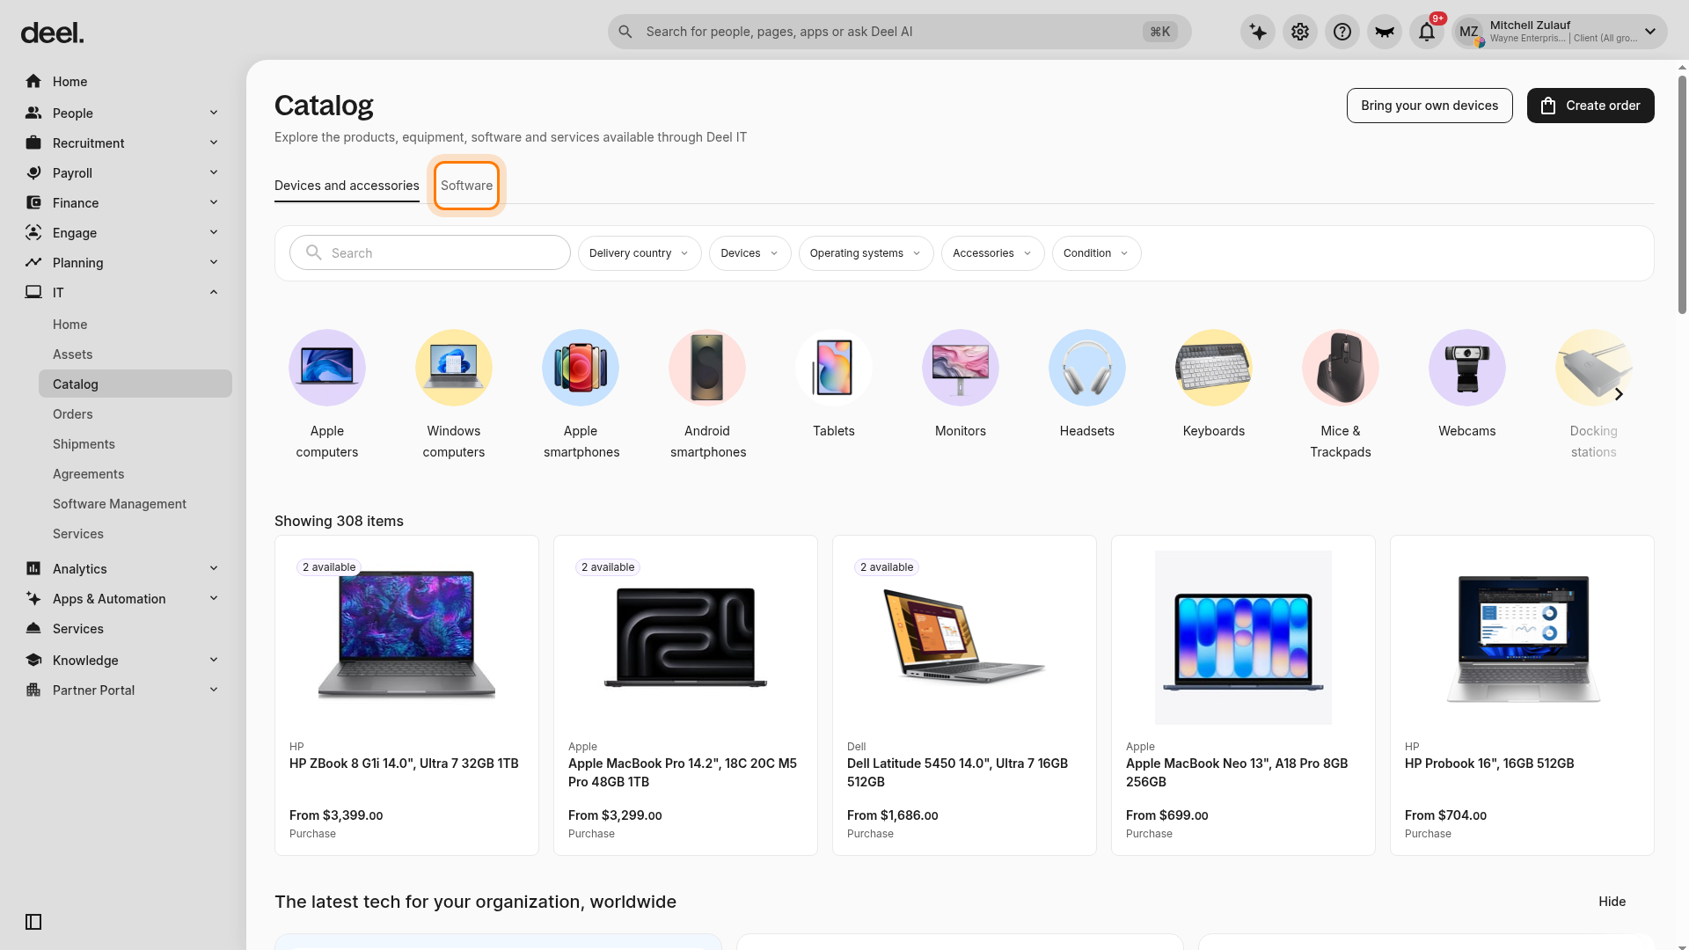Click the Analytics chart icon
The width and height of the screenshot is (1689, 950).
33,568
